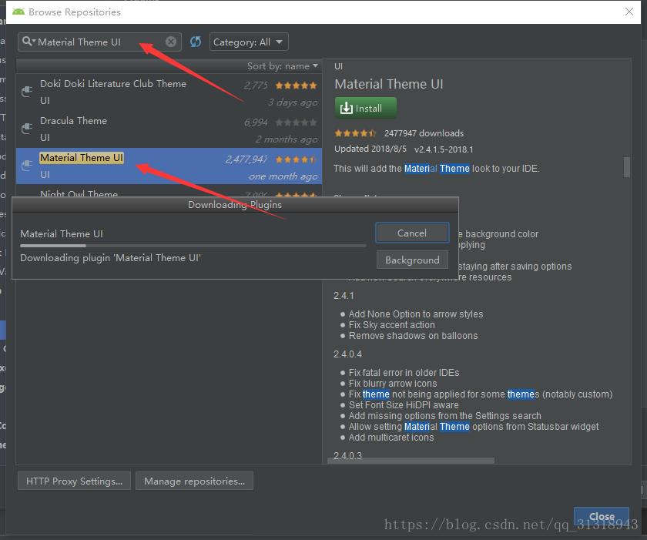Click the version text v2.4.1.5-2018.1
647x540 pixels.
coord(444,149)
